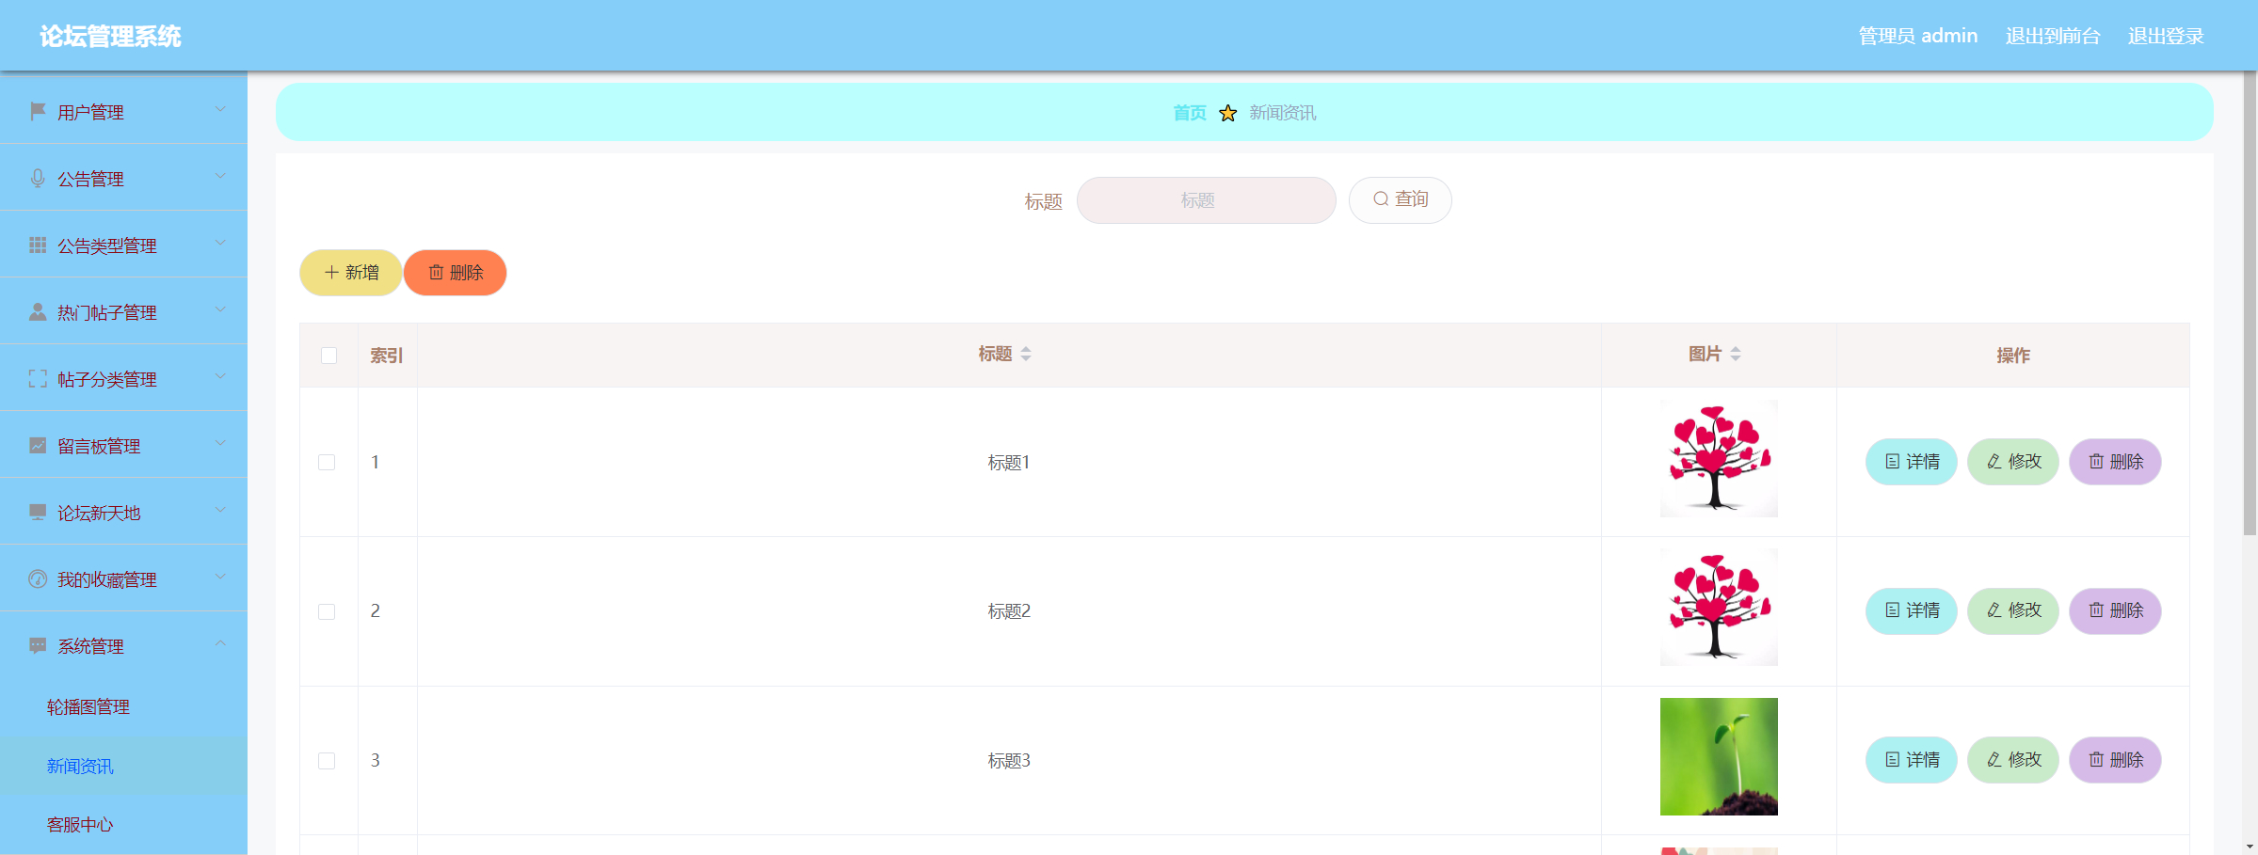Expand the 我的收藏管理 menu chevron
The image size is (2258, 855).
220,577
